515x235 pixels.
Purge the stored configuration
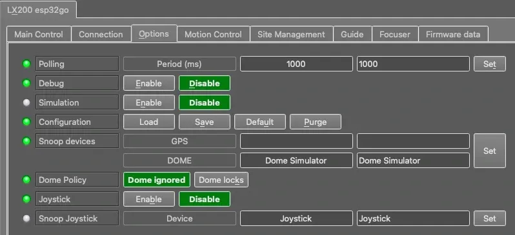tap(316, 122)
